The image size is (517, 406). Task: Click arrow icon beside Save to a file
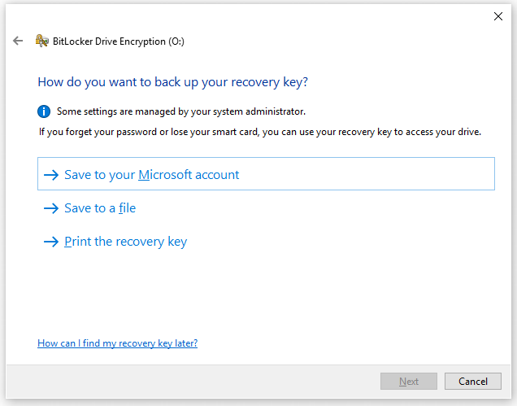pos(51,208)
